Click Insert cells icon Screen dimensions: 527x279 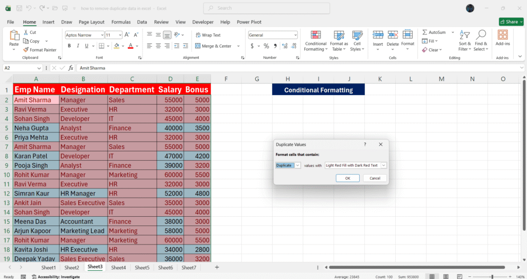(x=378, y=34)
